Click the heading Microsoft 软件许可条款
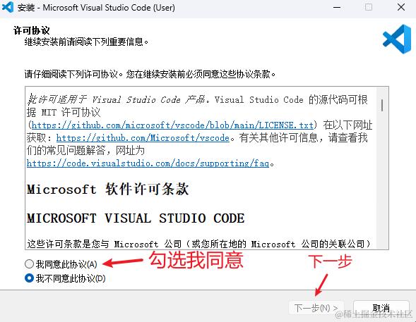This screenshot has width=416, height=322. click(108, 189)
